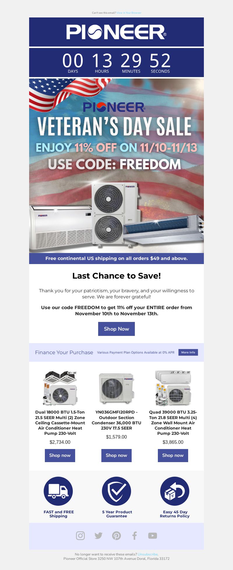Shop now for YN036GMFI20RPD condenser

pos(116,455)
